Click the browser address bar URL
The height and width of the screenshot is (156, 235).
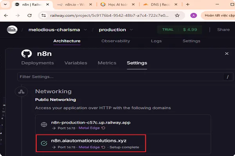tap(109, 16)
